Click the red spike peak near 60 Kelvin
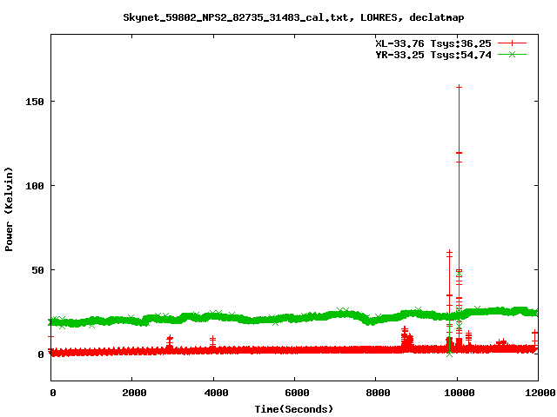This screenshot has width=557, height=417. [449, 253]
